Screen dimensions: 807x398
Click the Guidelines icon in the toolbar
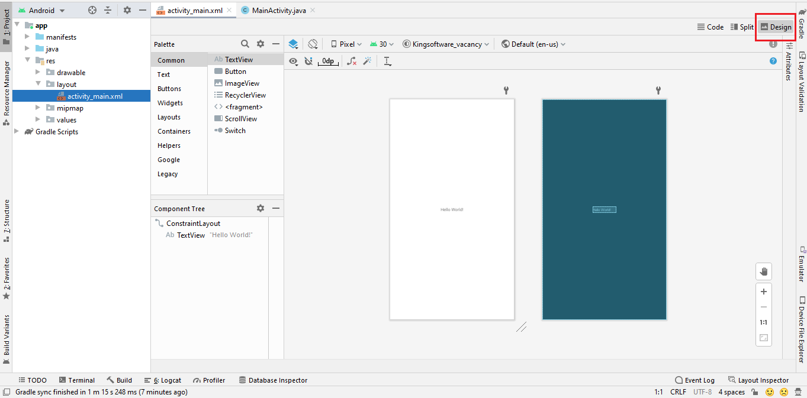click(x=387, y=61)
